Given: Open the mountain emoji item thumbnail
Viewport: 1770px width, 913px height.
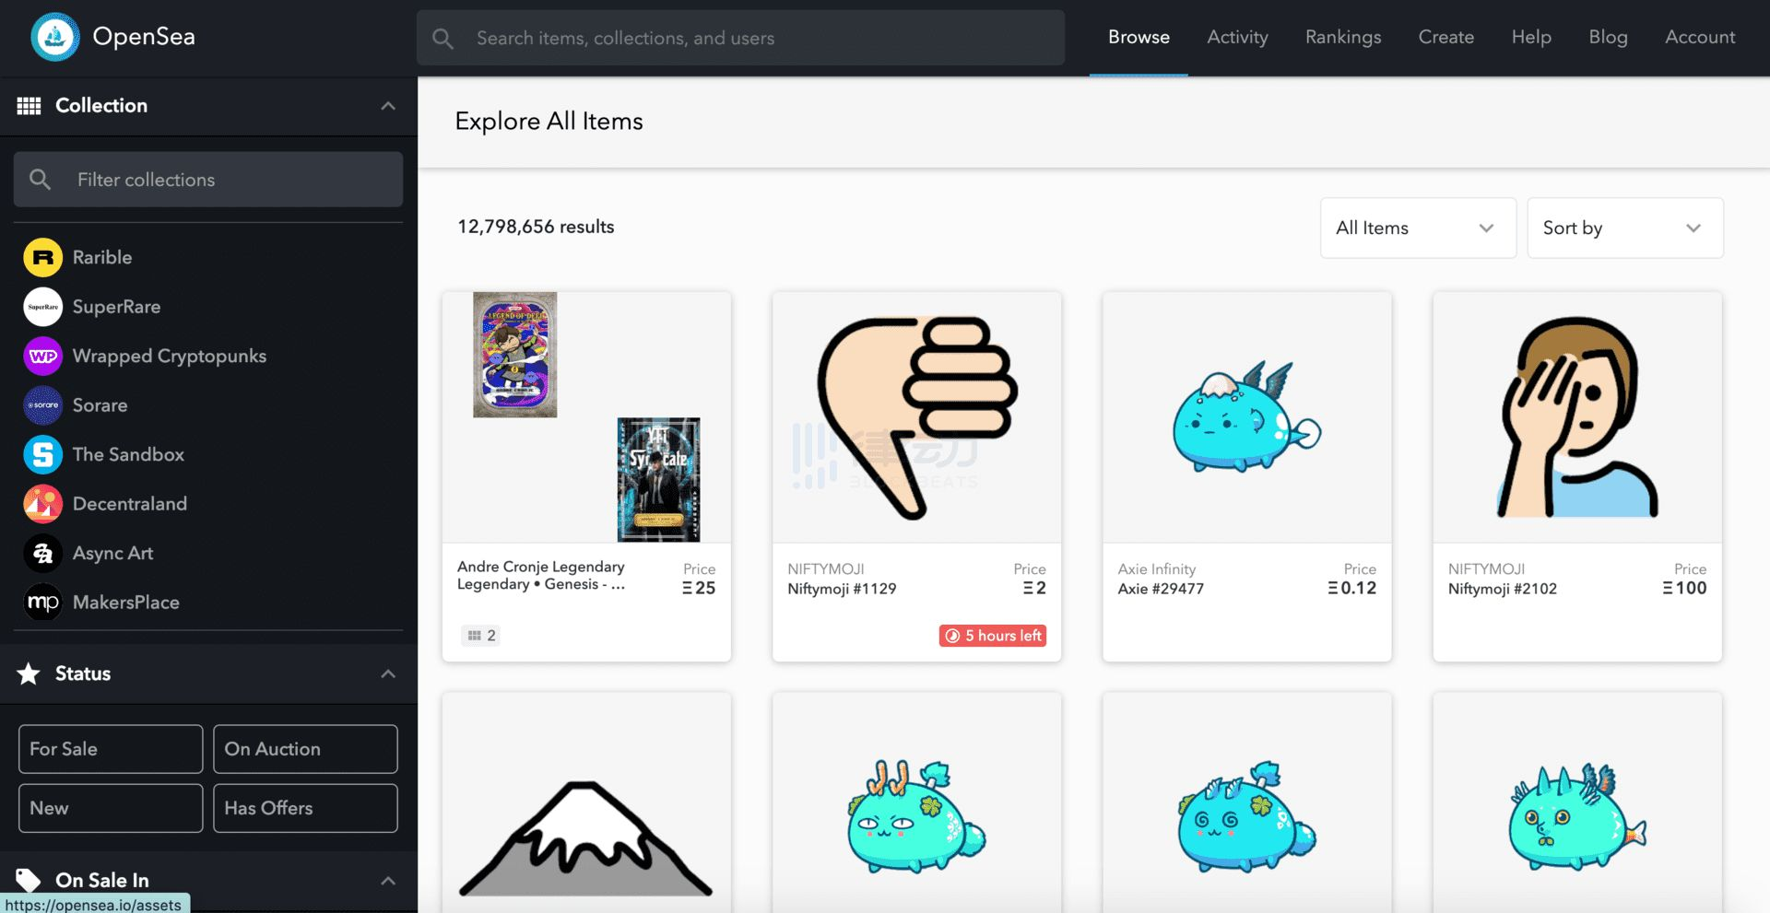Looking at the screenshot, I should click(x=587, y=838).
